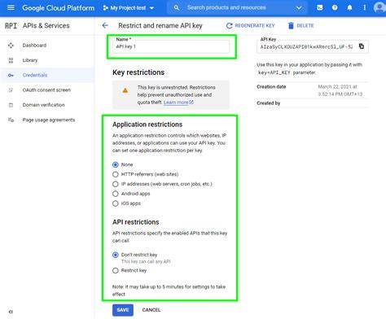The height and width of the screenshot is (319, 386).
Task: Open Credentials in the sidebar
Action: click(x=35, y=75)
